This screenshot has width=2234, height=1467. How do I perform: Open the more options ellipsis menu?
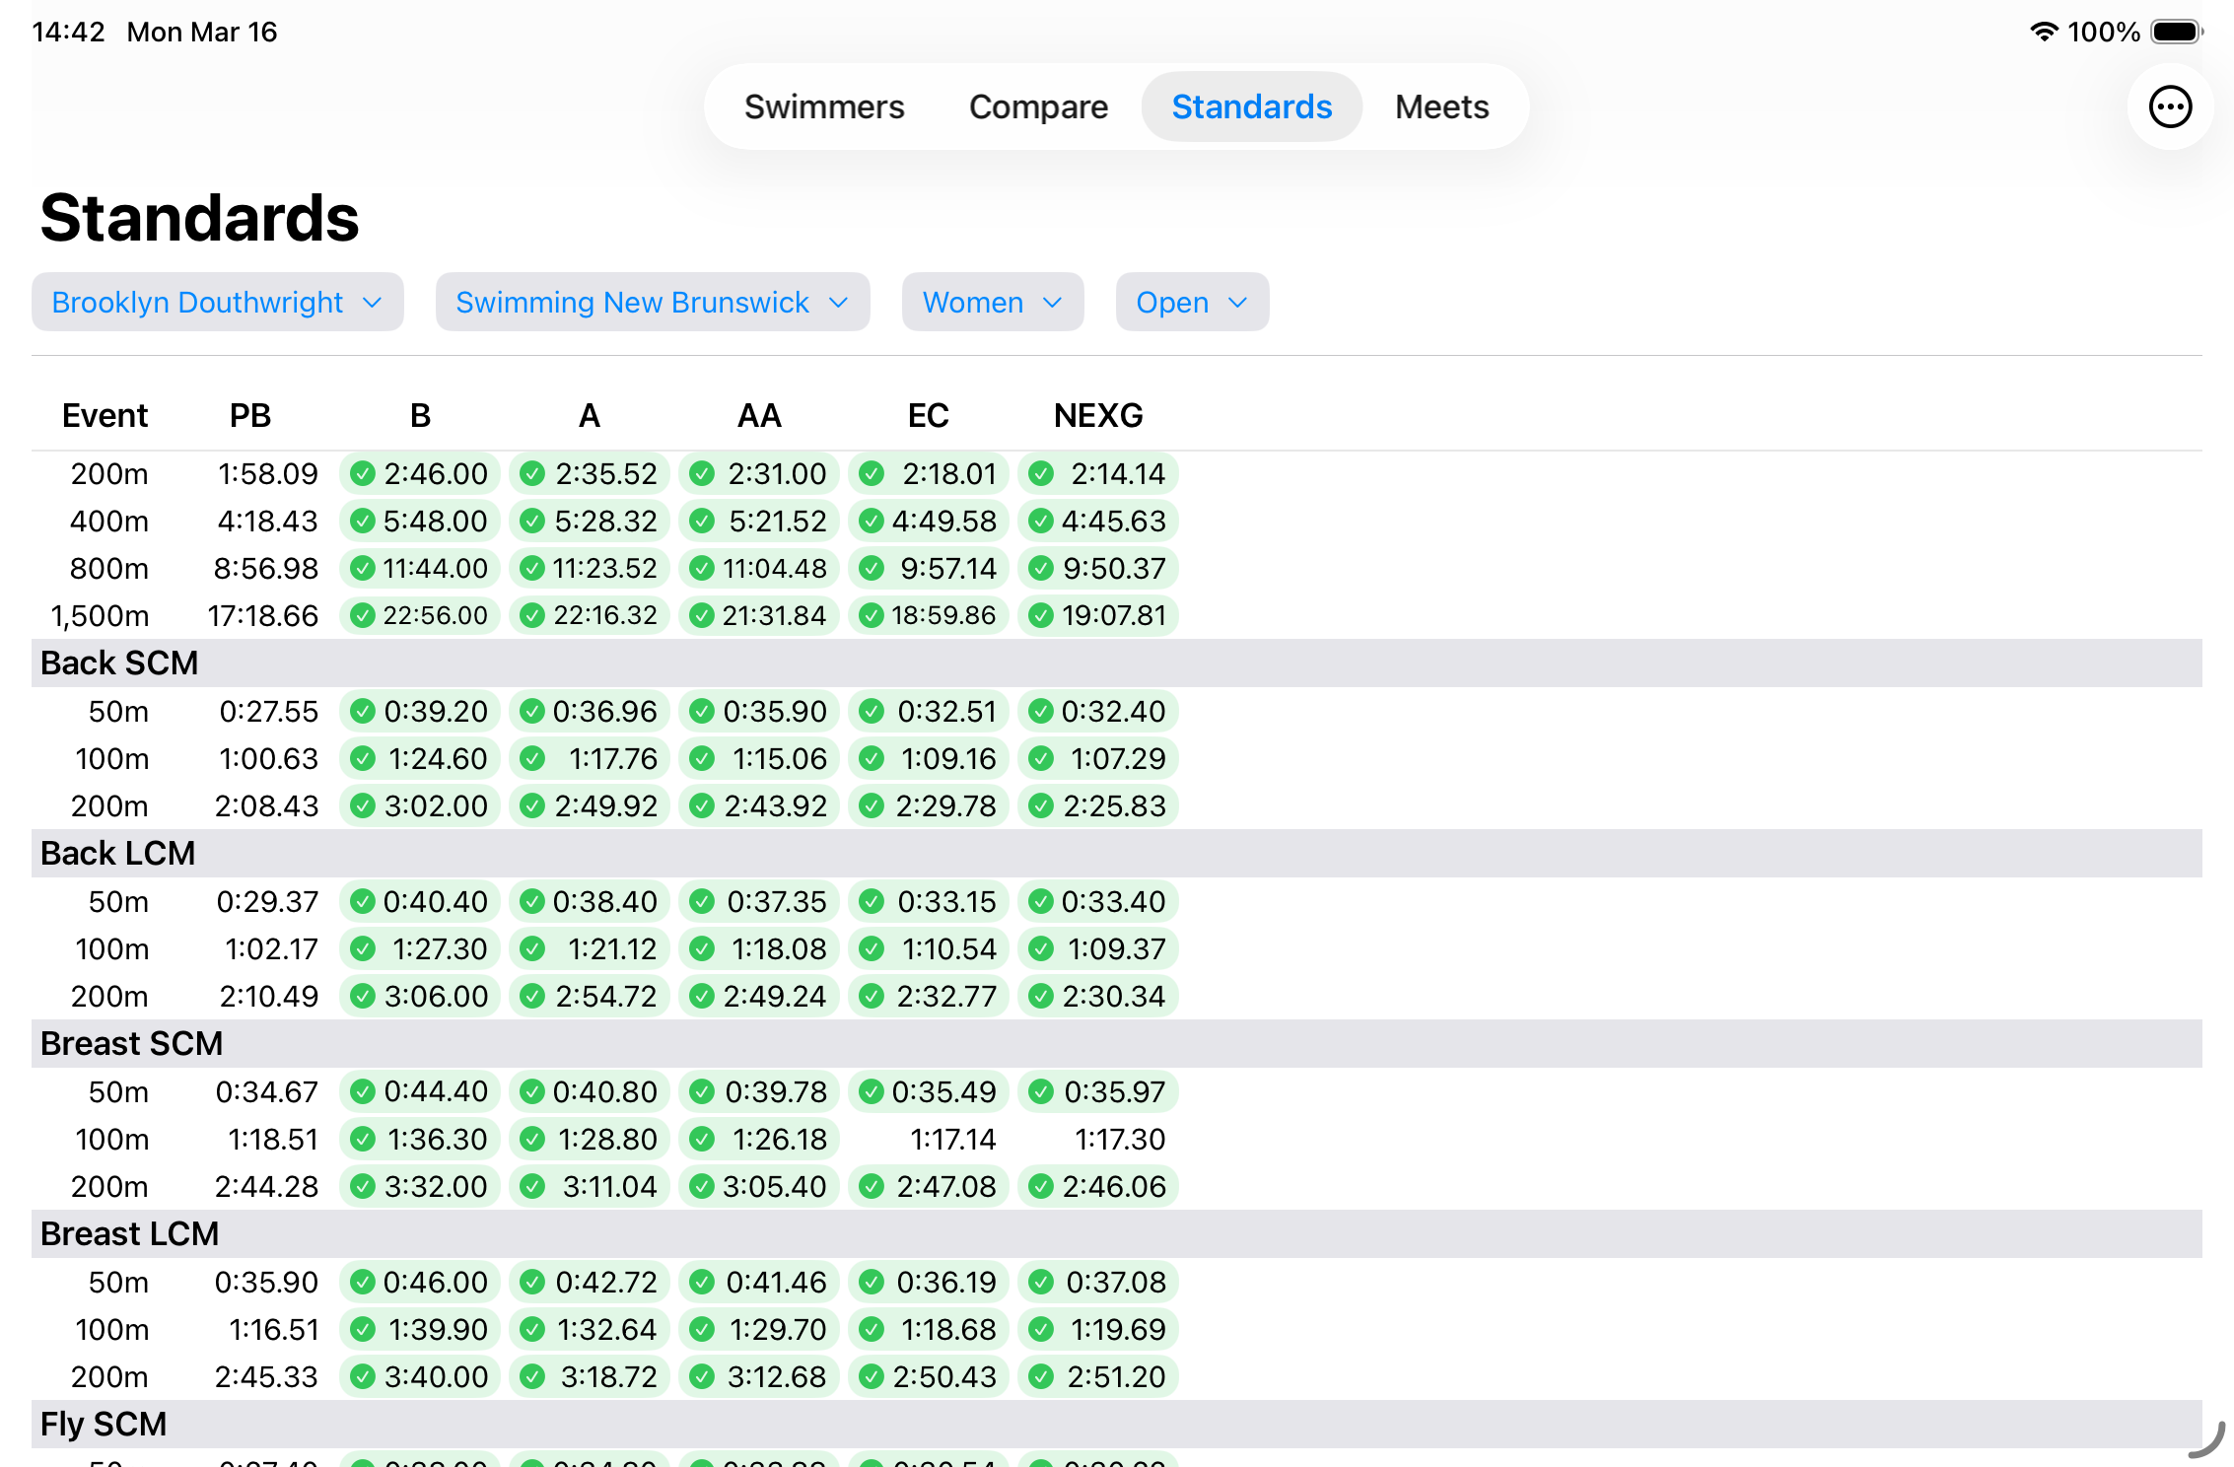click(2170, 106)
